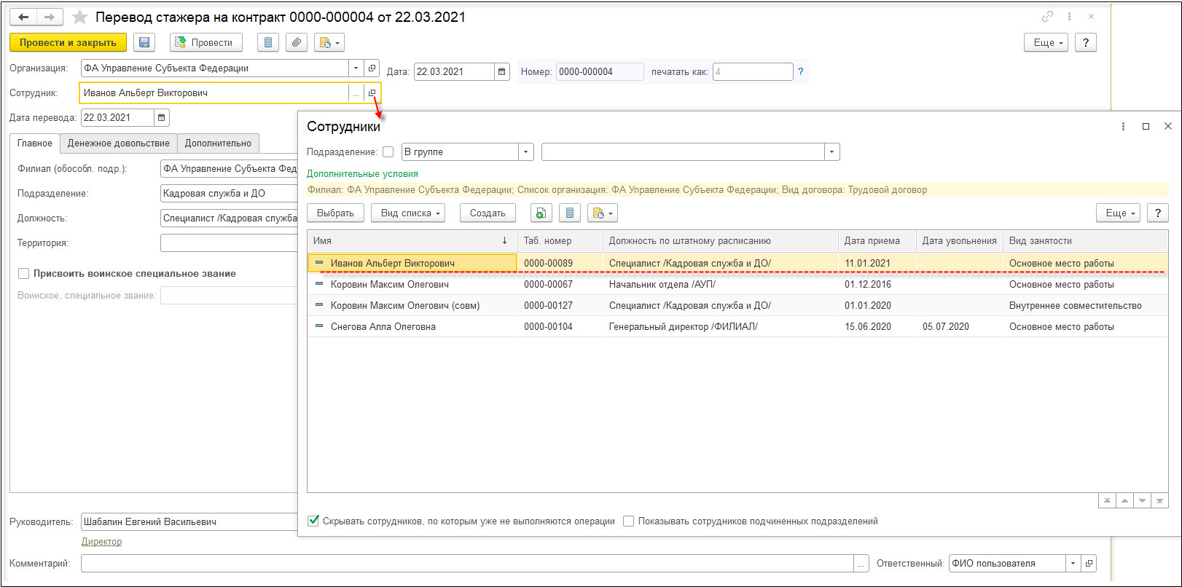Image resolution: width=1182 pixels, height=587 pixels.
Task: Sort list by Имя column header
Action: pos(412,240)
